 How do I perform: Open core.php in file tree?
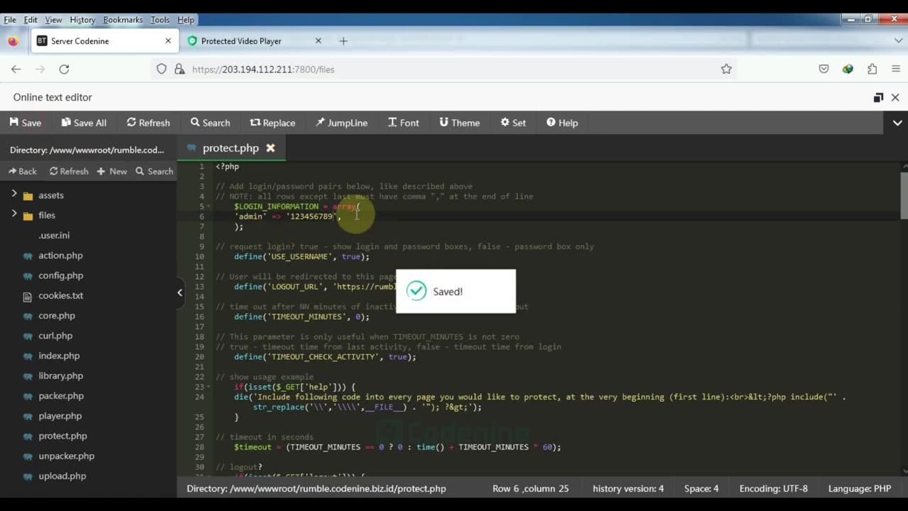(x=57, y=315)
